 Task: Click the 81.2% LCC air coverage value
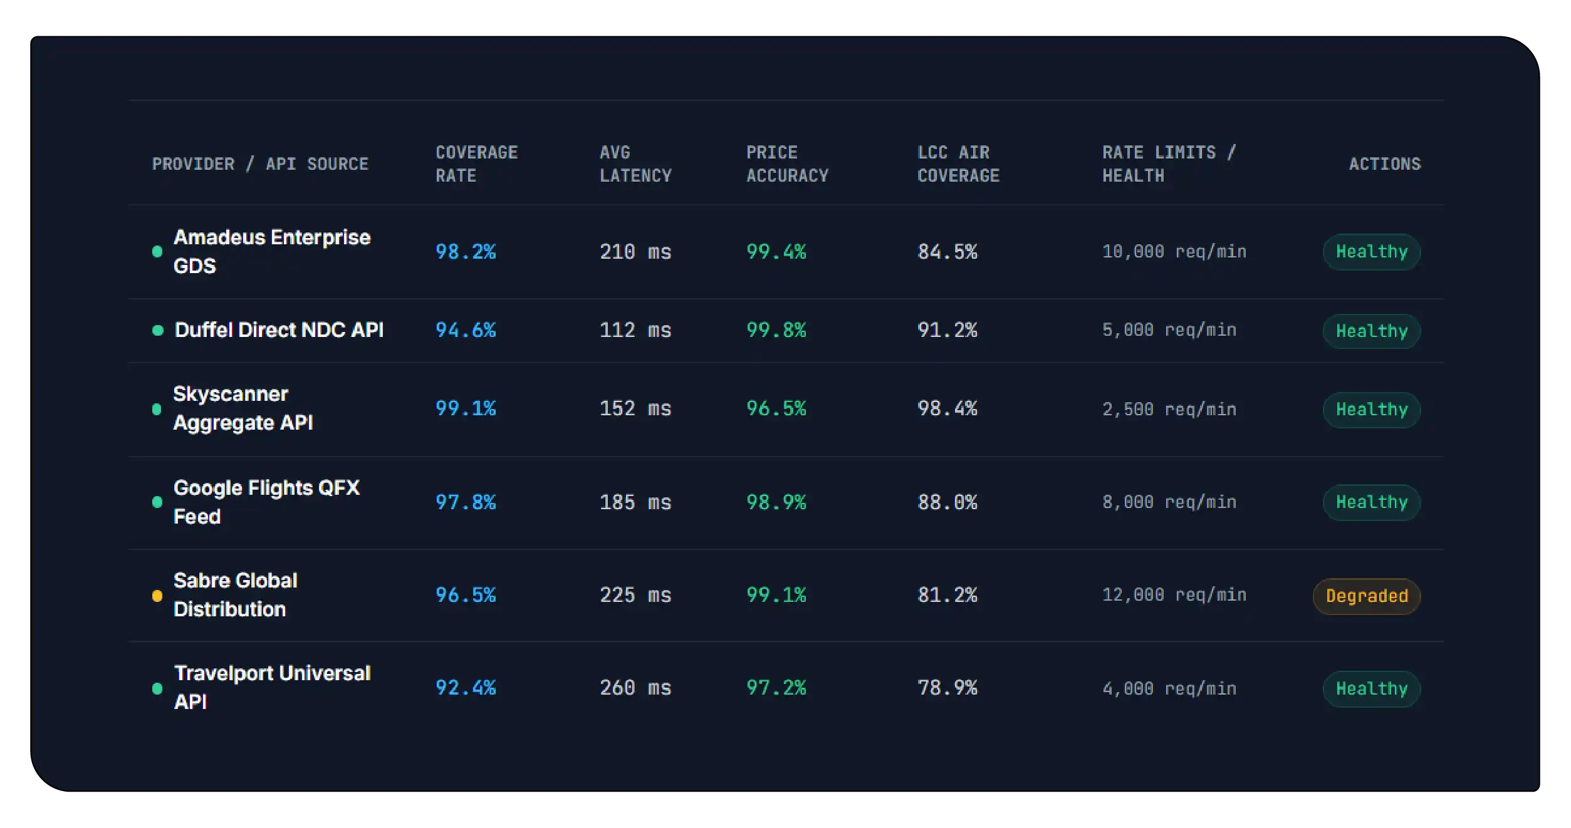point(947,595)
